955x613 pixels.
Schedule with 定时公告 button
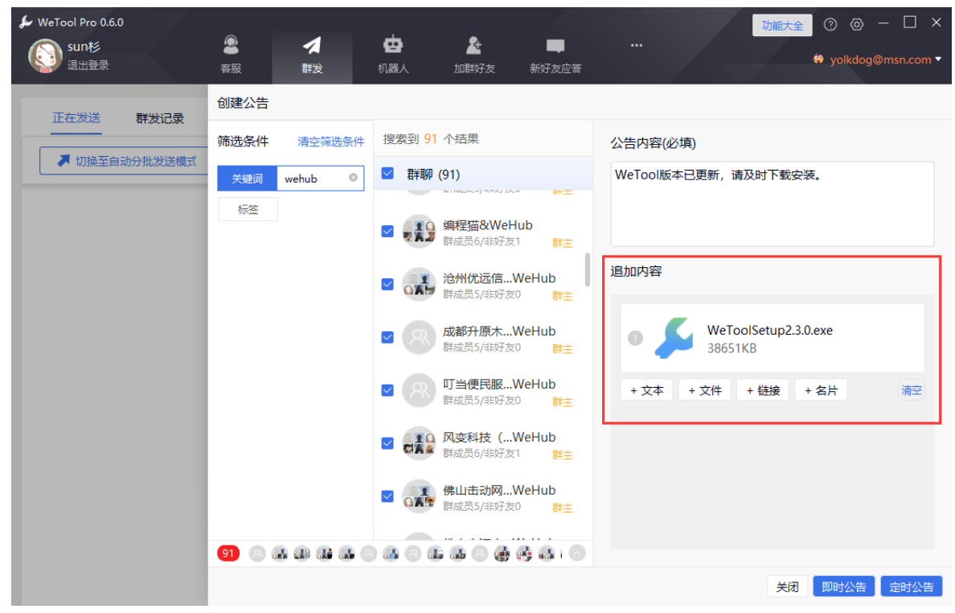point(911,586)
